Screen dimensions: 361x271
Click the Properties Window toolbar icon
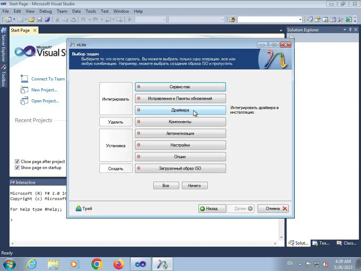coord(318,20)
